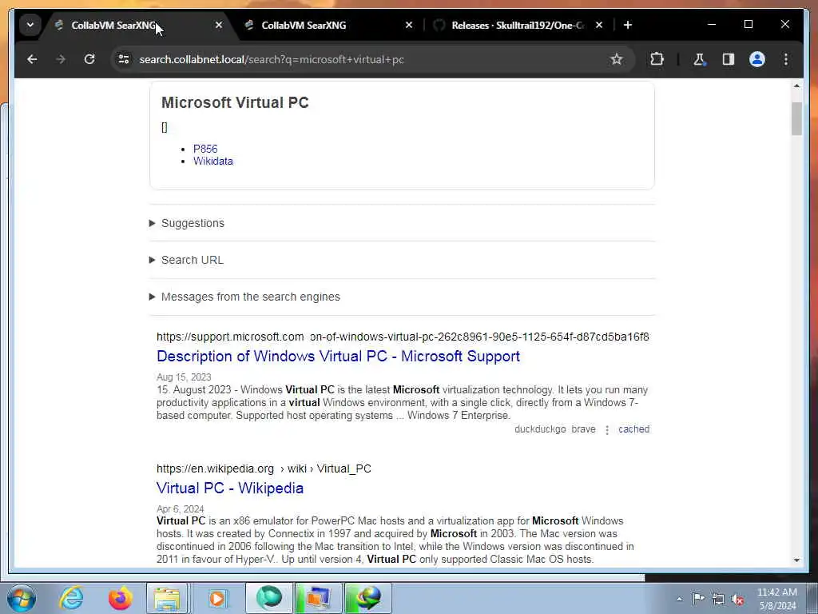Open Chrome Labs flask icon

[699, 59]
